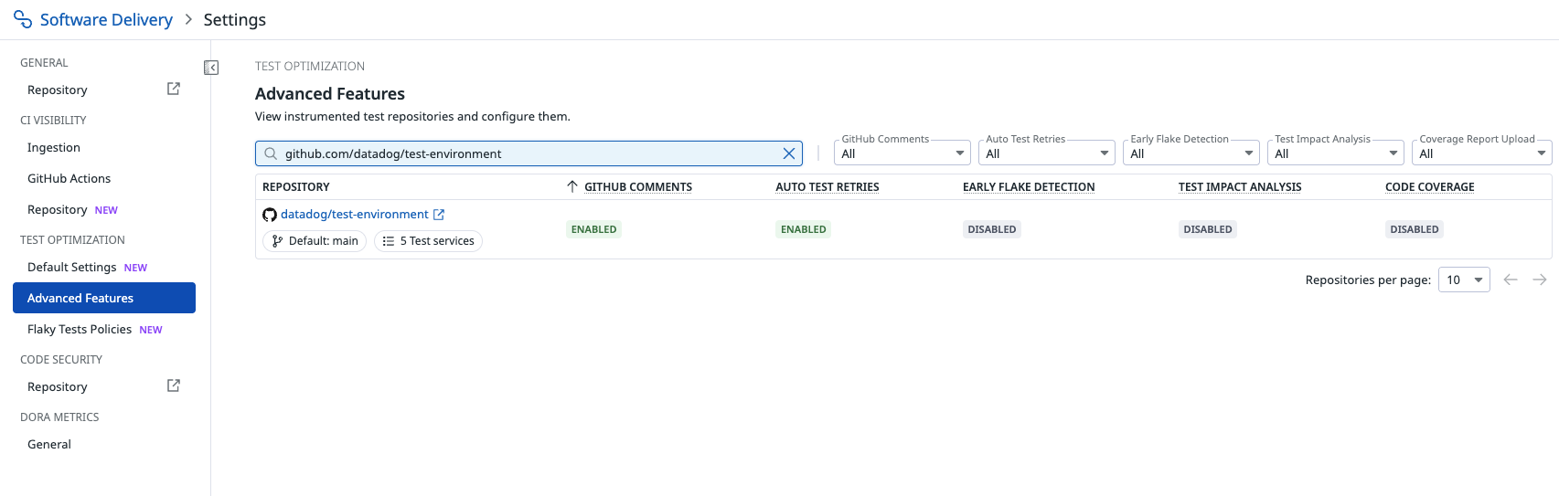Change Repositories per page dropdown

coord(1464,280)
